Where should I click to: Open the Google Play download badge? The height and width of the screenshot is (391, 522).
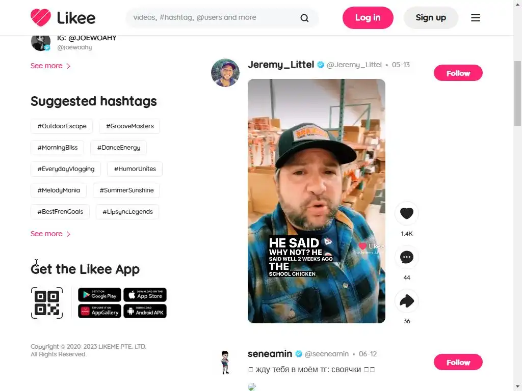pyautogui.click(x=99, y=295)
